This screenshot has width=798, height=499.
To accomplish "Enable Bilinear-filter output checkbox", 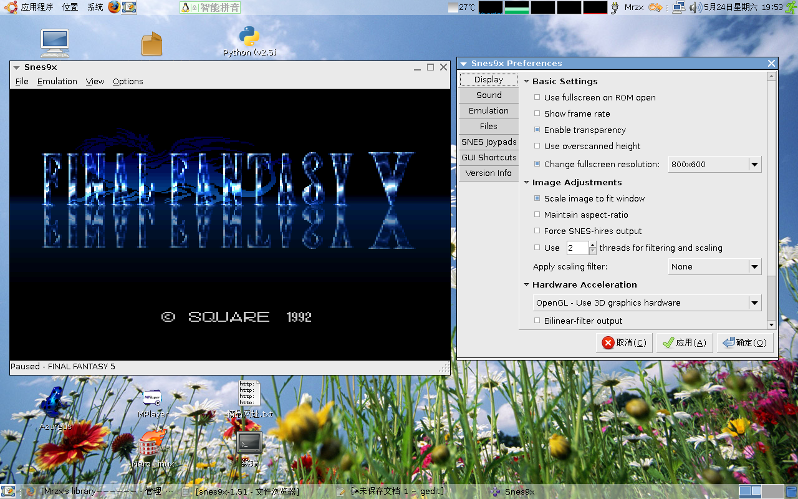I will 537,321.
